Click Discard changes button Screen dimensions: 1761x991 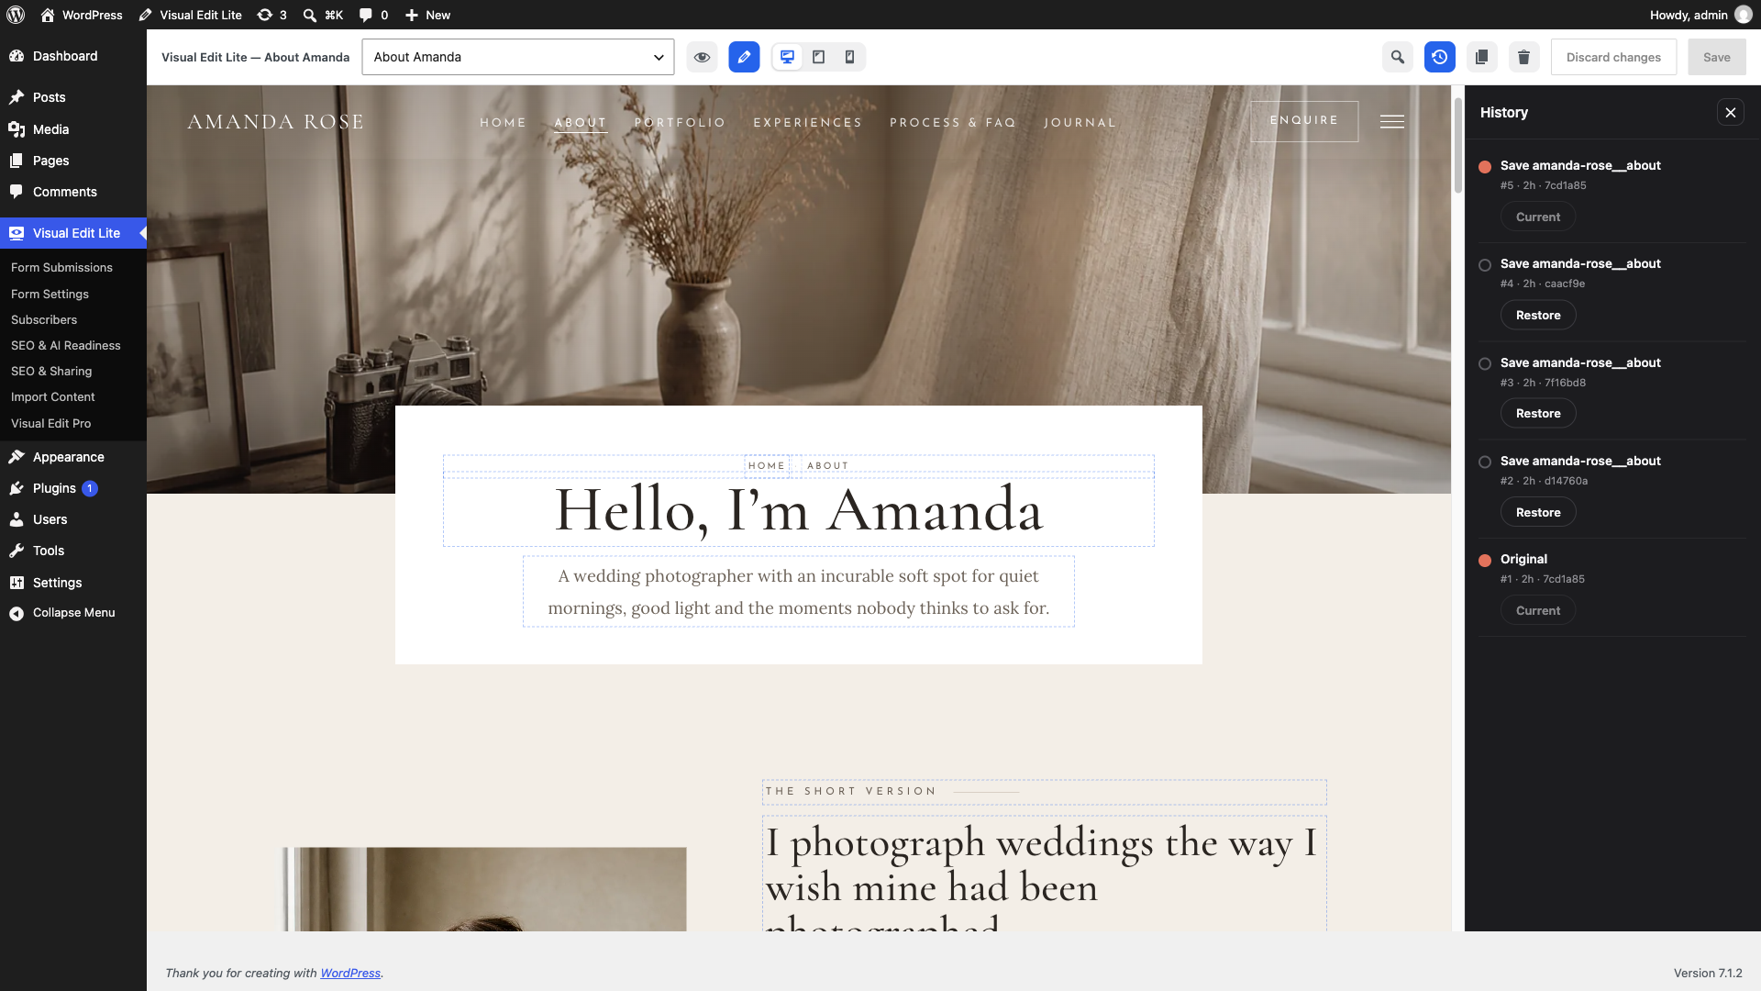pos(1613,57)
